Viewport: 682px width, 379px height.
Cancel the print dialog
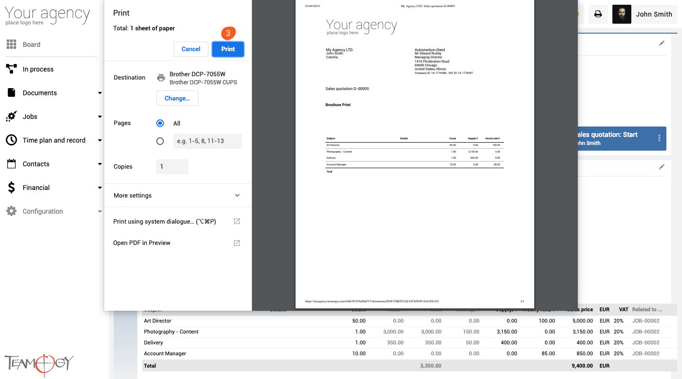[191, 49]
